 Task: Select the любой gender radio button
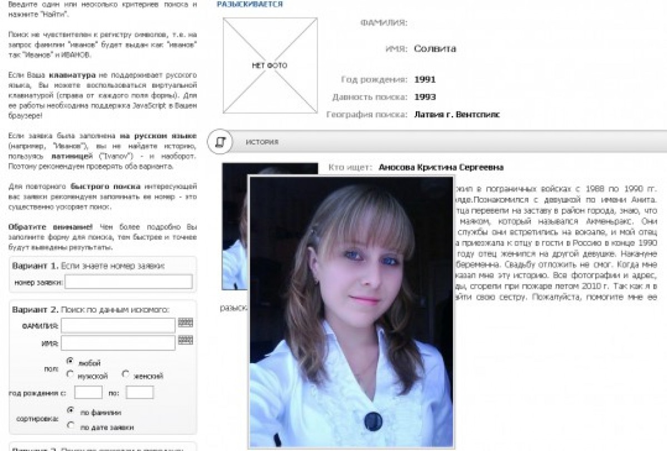[x=70, y=361]
